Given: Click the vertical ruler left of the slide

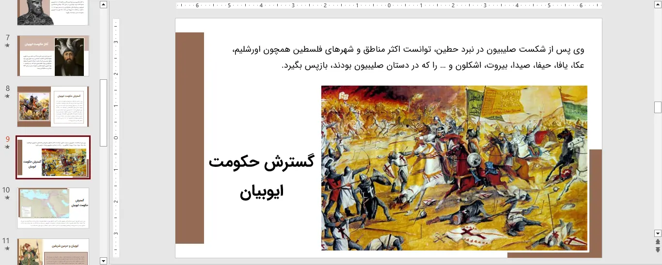Looking at the screenshot, I should point(116,138).
